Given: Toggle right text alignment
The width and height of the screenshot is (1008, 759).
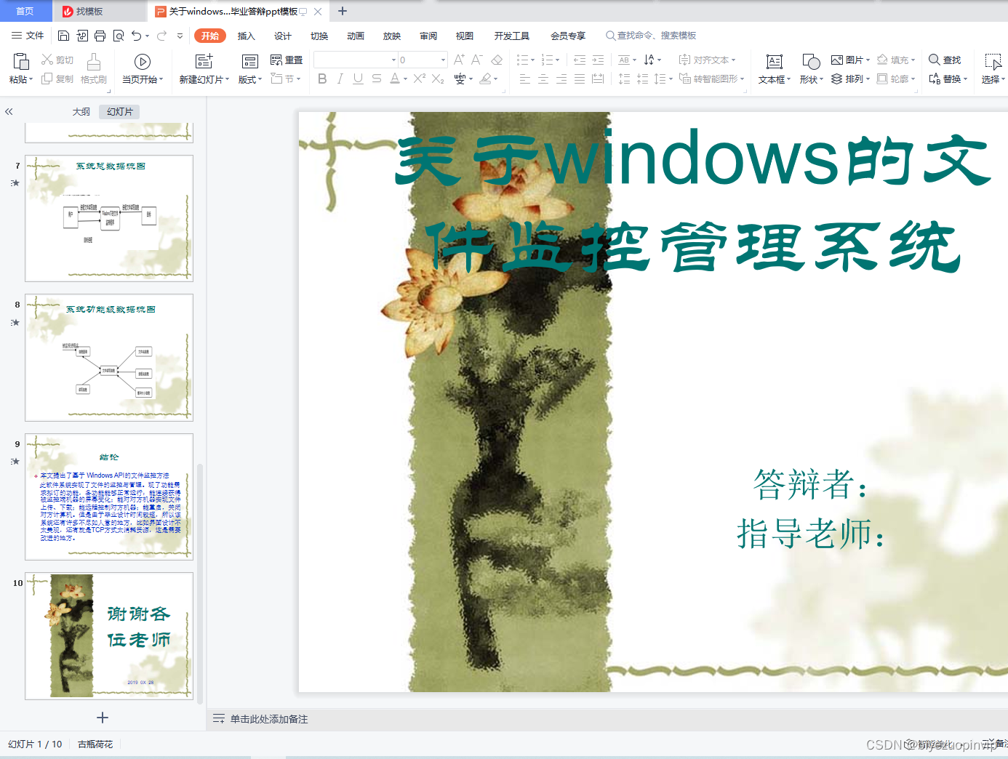Looking at the screenshot, I should coord(561,79).
